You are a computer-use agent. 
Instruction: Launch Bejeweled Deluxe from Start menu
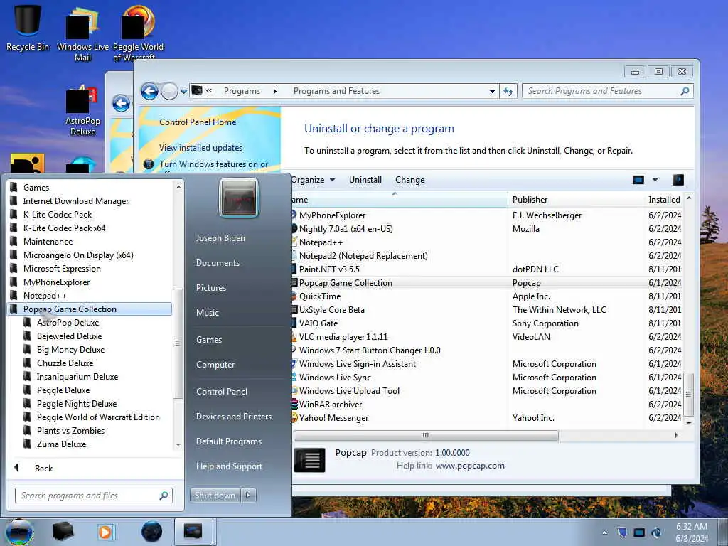(69, 336)
